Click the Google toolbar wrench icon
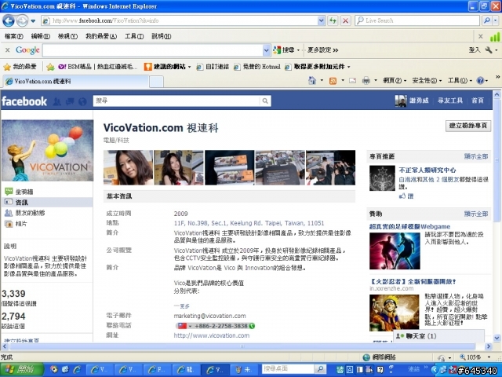Image resolution: width=502 pixels, height=377 pixels. [x=489, y=49]
